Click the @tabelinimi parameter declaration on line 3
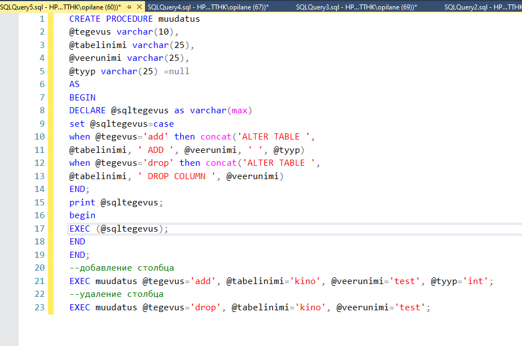The image size is (522, 346). (x=98, y=45)
